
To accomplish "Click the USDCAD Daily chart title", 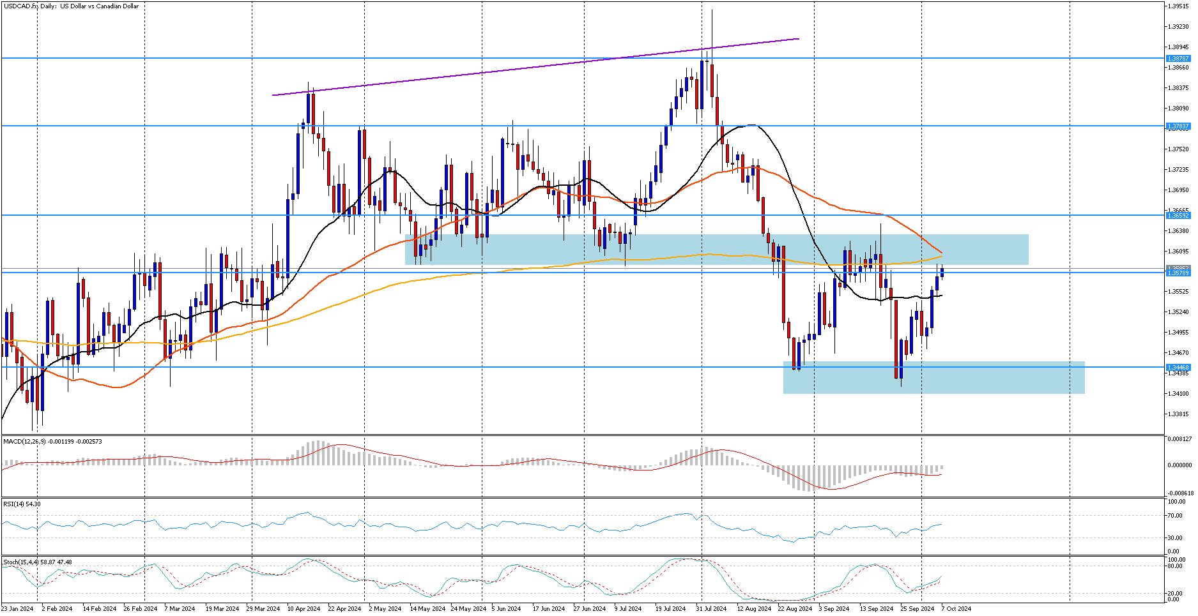I will (70, 6).
